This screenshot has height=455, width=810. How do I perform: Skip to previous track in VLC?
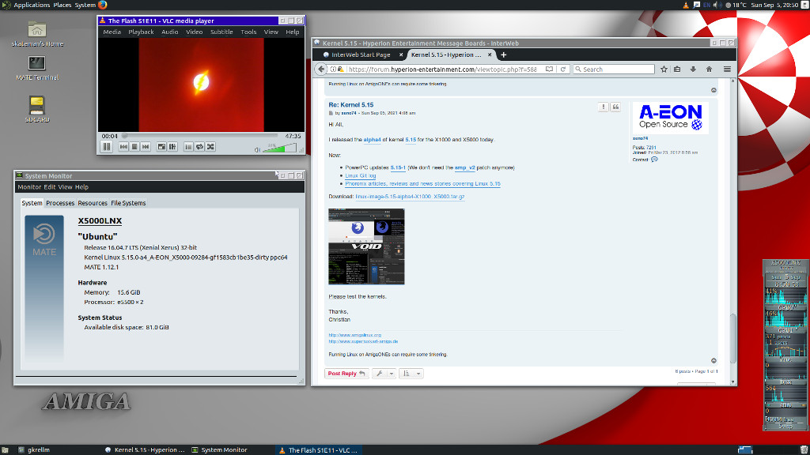coord(123,147)
